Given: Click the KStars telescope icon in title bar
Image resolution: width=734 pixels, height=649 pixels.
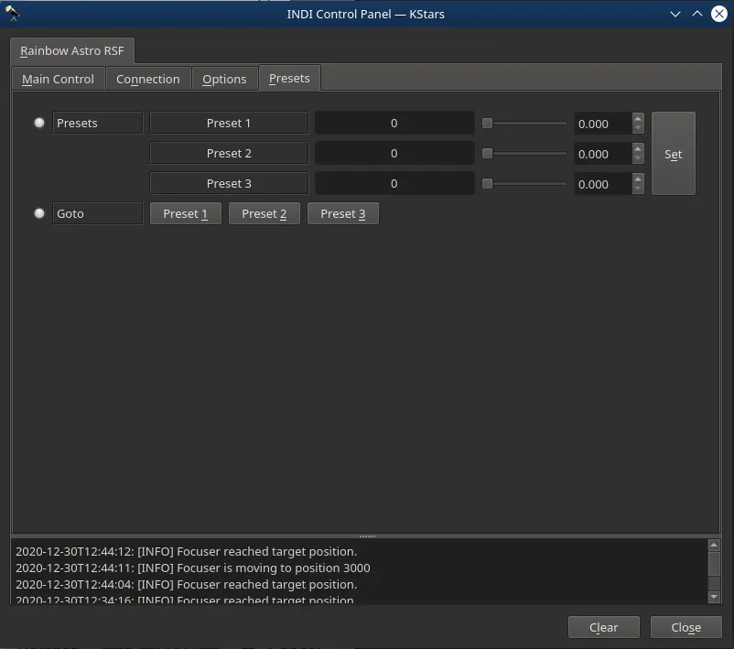Looking at the screenshot, I should (x=12, y=13).
